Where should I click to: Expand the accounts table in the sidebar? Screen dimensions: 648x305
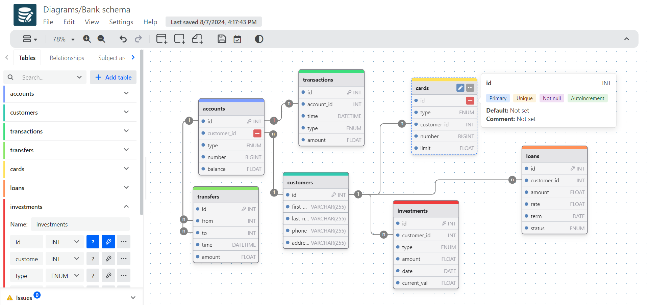pyautogui.click(x=126, y=93)
